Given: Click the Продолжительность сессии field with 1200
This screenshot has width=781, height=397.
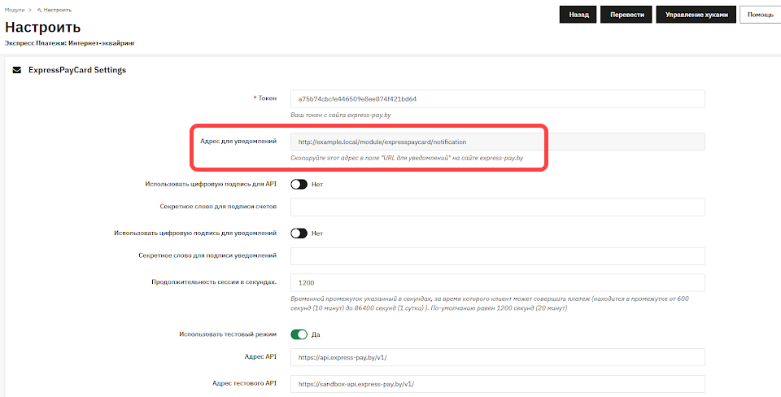Looking at the screenshot, I should (x=498, y=282).
